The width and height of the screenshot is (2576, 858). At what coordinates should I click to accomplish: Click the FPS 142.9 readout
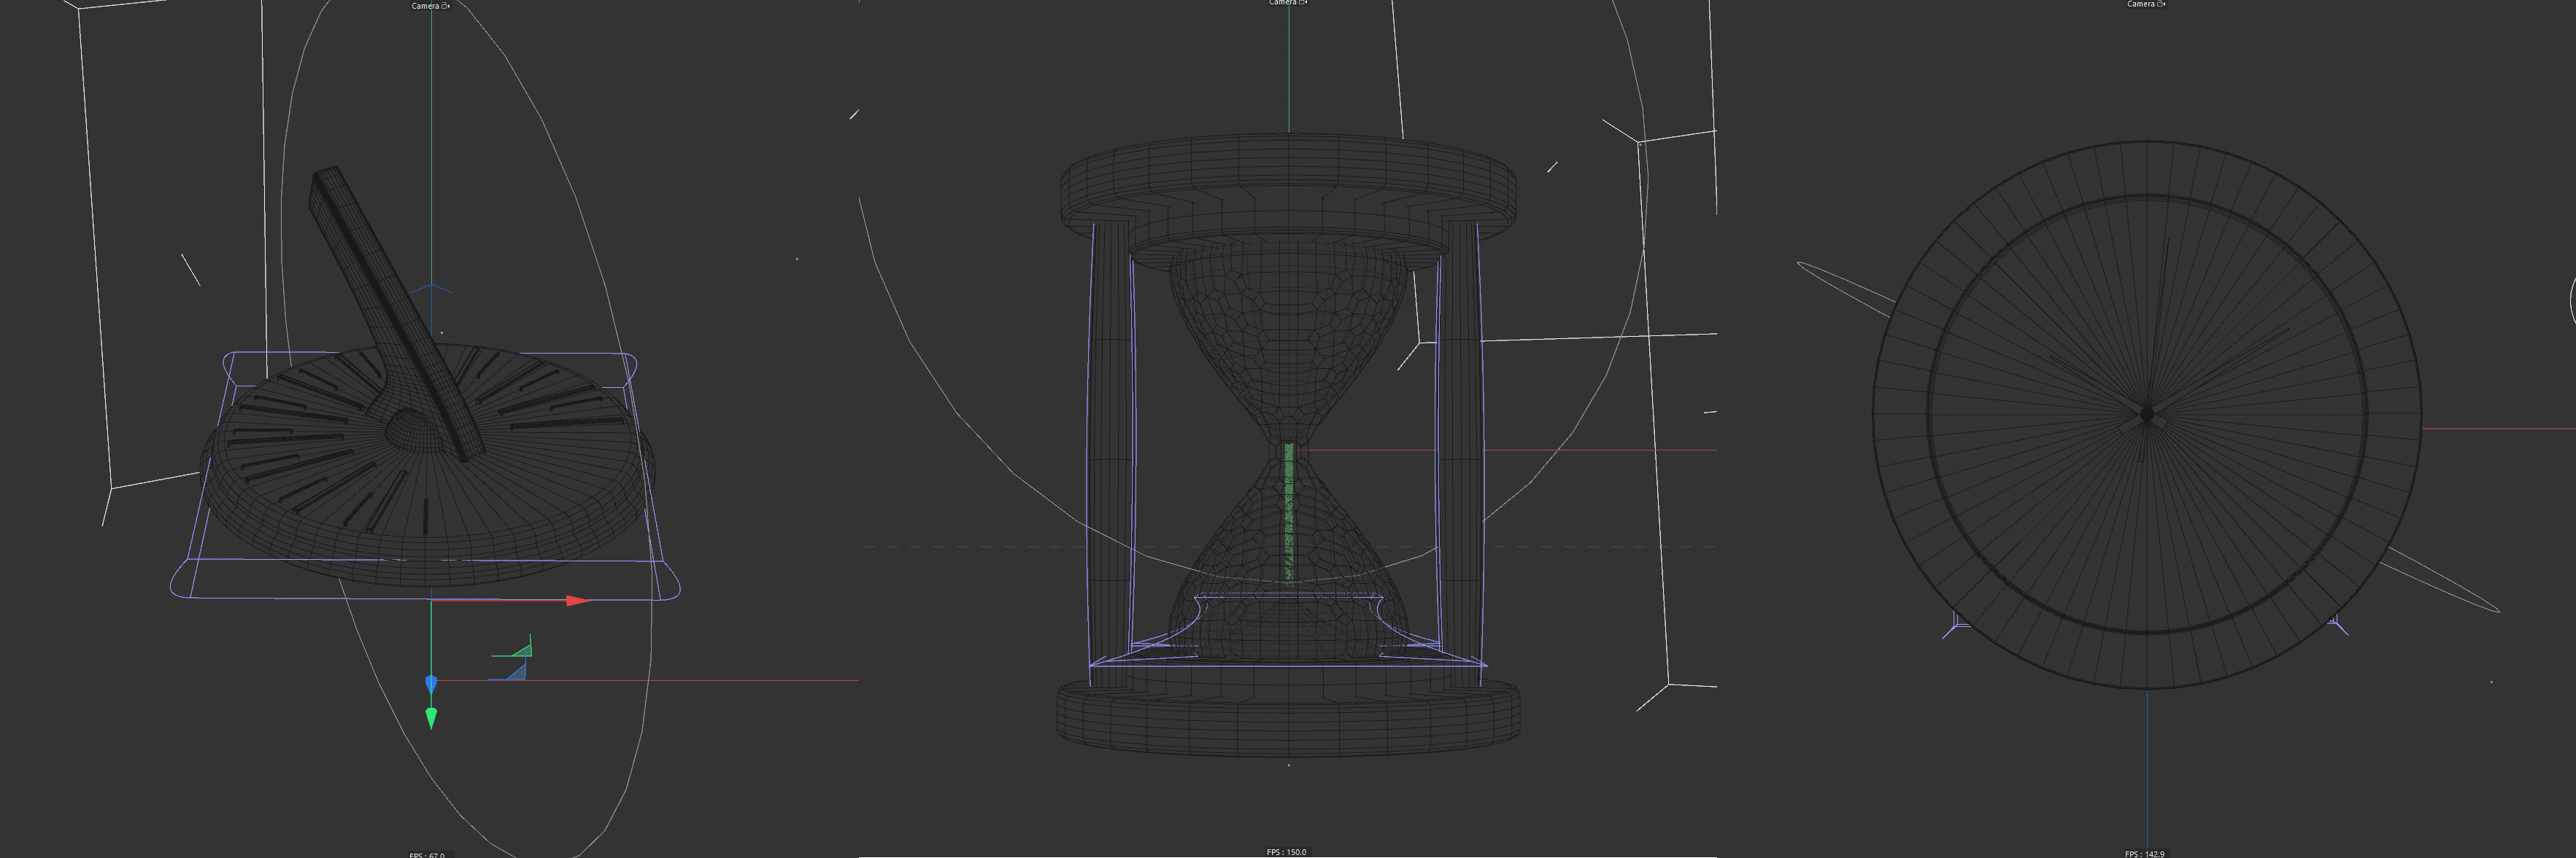[x=2144, y=854]
